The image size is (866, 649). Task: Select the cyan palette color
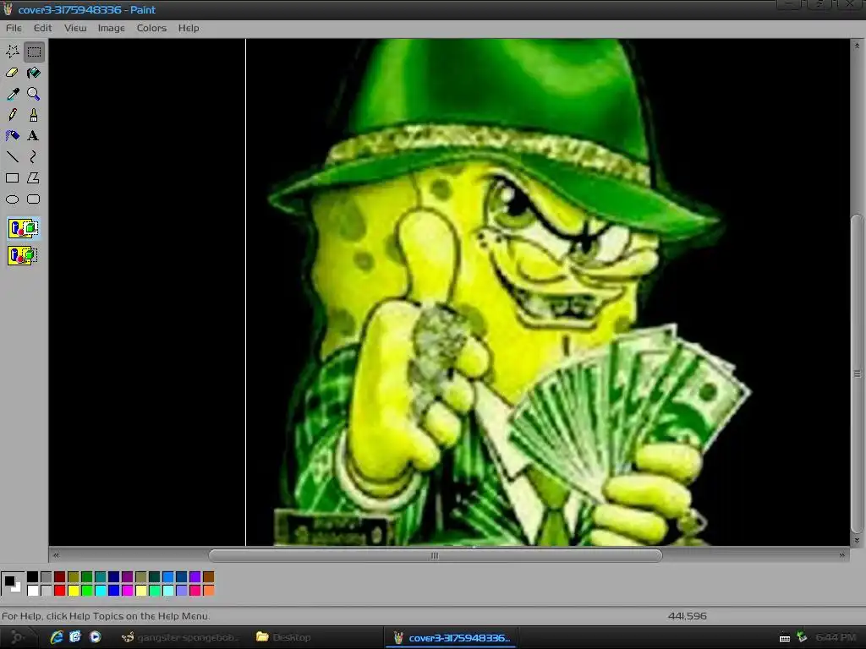click(101, 591)
